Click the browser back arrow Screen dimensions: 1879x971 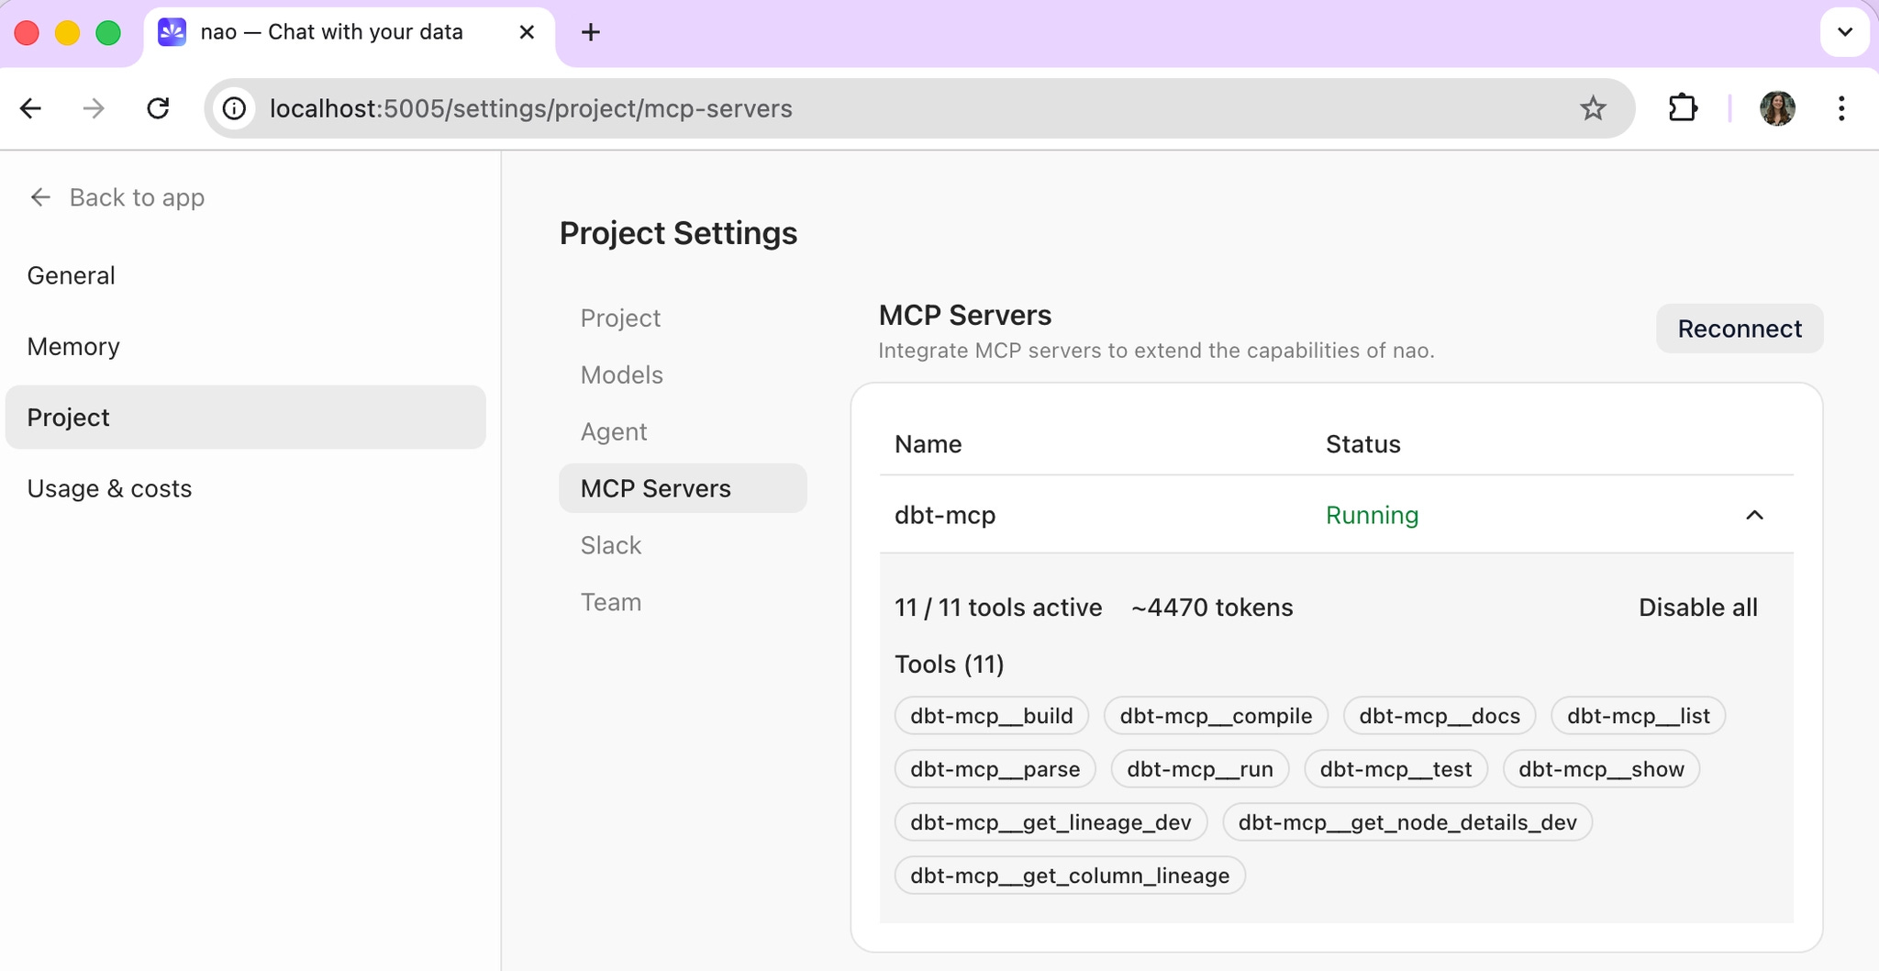tap(31, 108)
